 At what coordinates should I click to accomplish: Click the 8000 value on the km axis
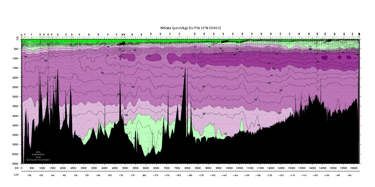pyautogui.click(x=187, y=168)
